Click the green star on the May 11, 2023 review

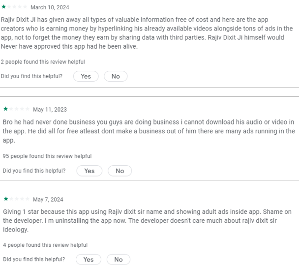[x=6, y=109]
